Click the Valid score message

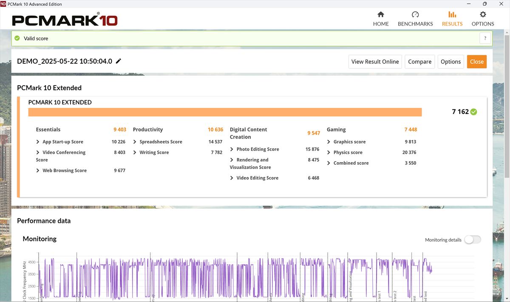coord(36,38)
